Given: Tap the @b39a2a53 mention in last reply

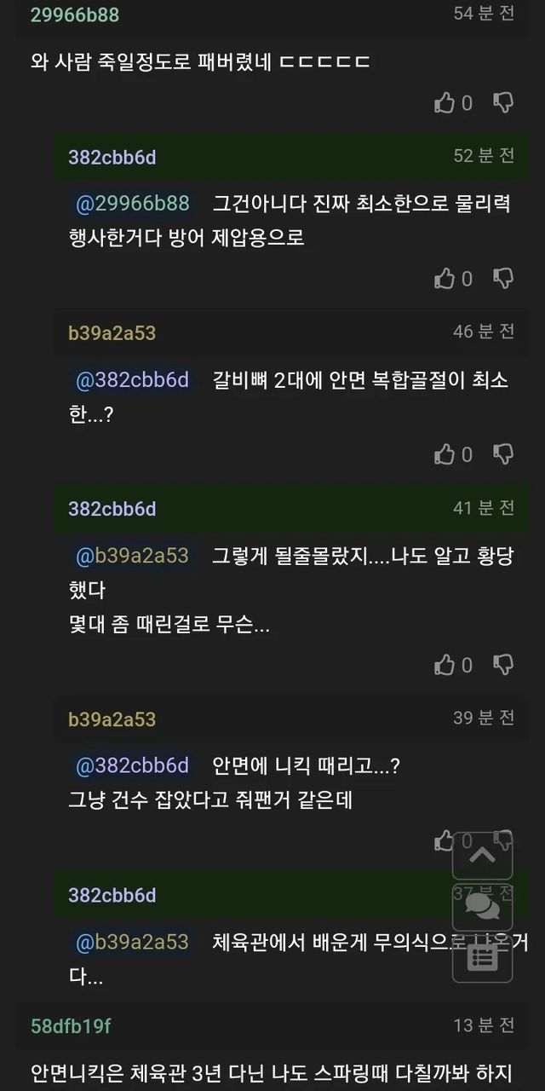Looking at the screenshot, I should pyautogui.click(x=132, y=942).
